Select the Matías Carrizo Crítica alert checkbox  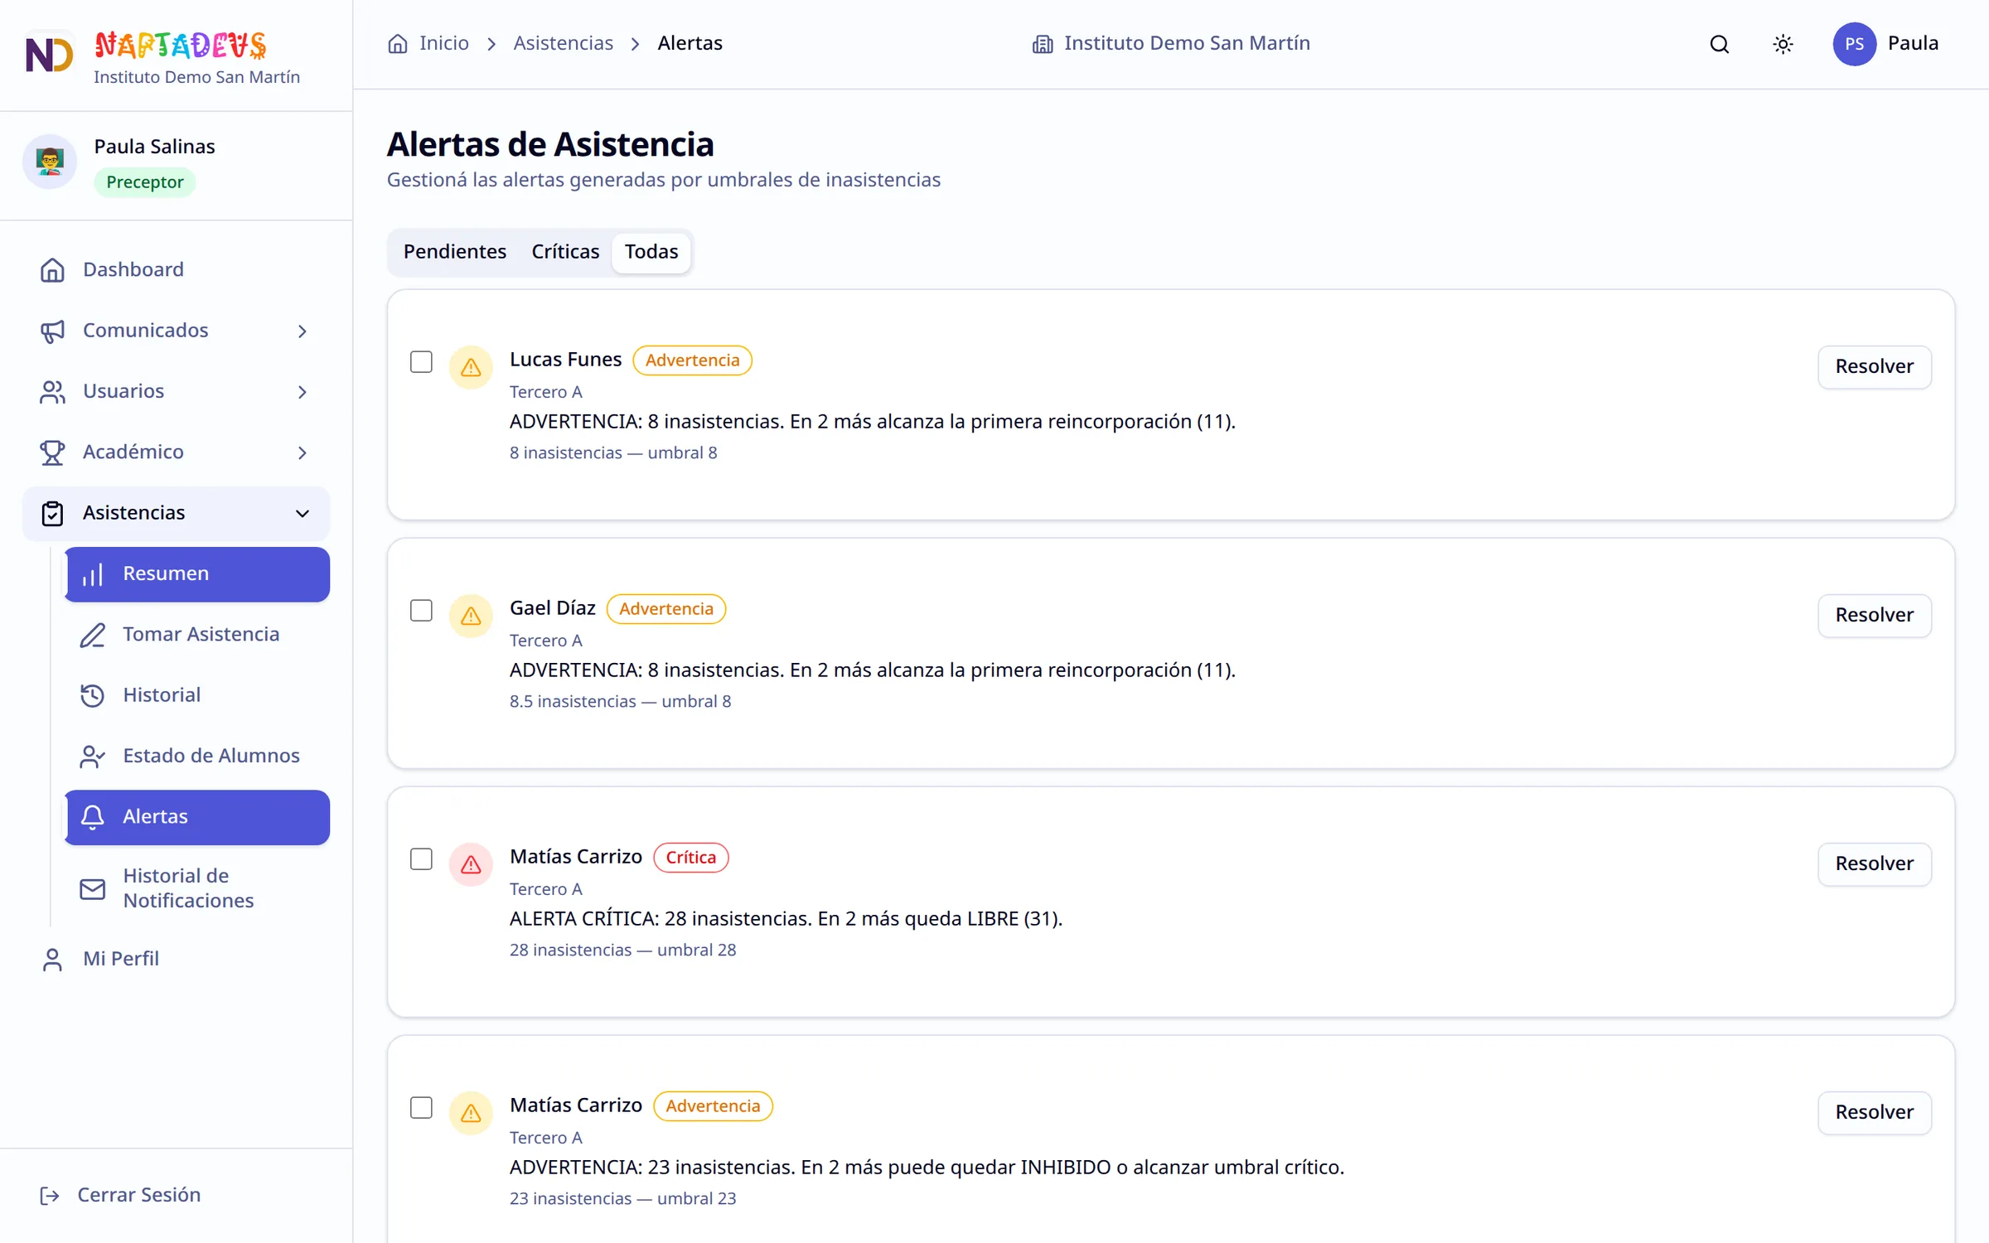click(421, 859)
